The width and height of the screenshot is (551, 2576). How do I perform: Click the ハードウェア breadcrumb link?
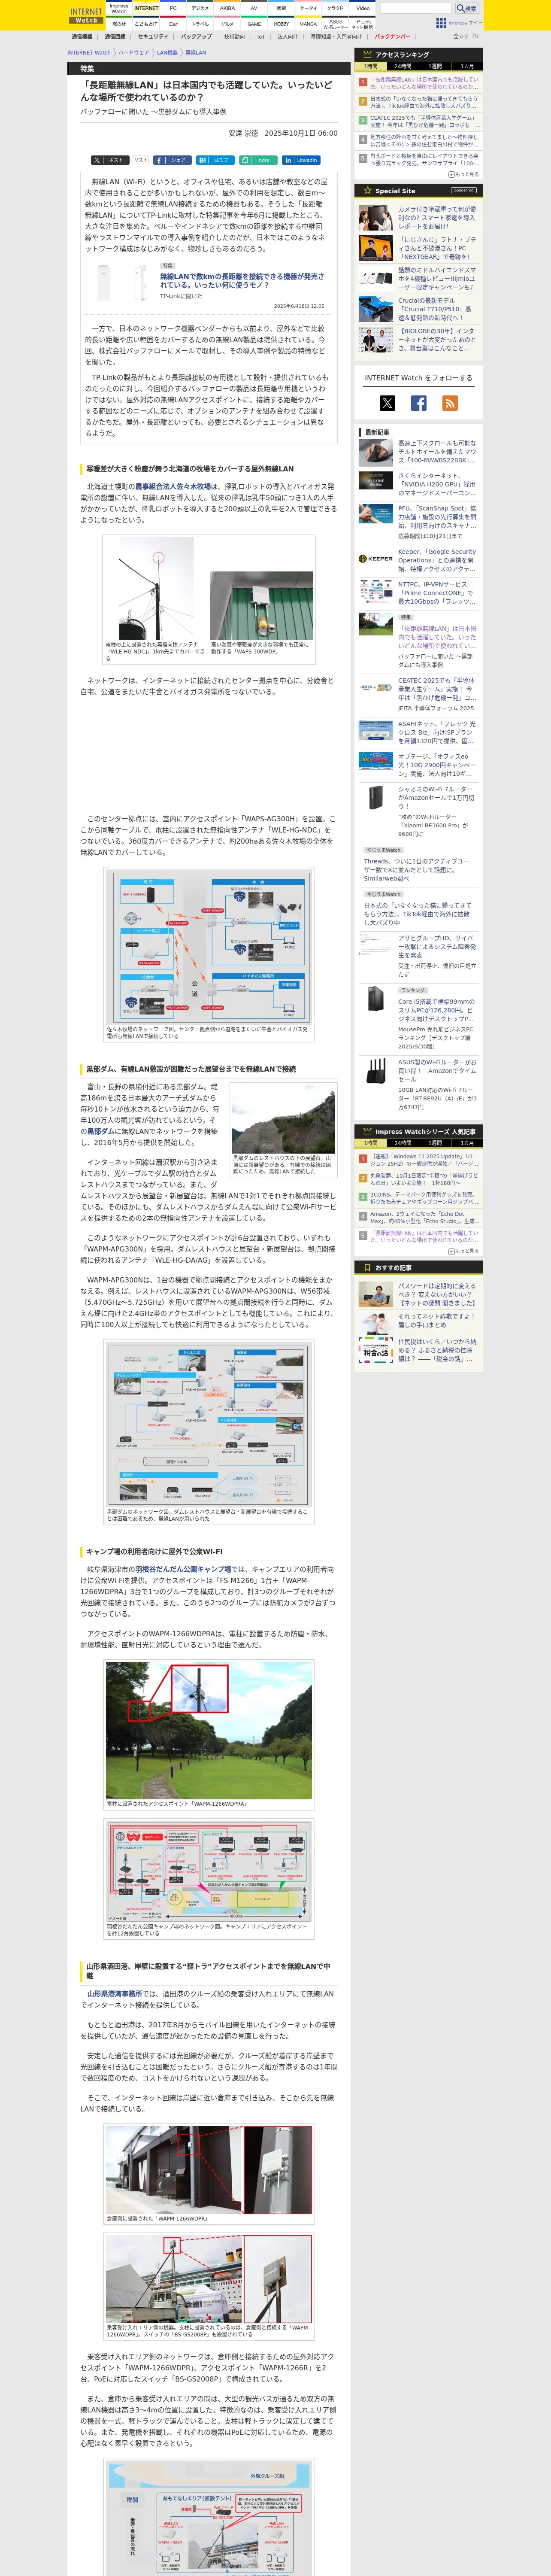[134, 53]
